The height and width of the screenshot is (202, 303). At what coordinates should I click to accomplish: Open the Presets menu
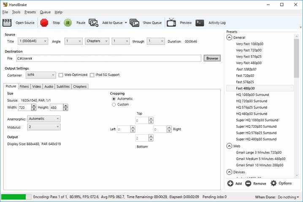tap(30, 12)
